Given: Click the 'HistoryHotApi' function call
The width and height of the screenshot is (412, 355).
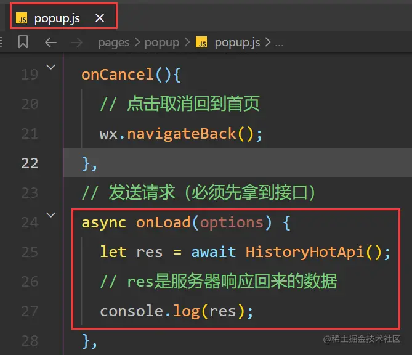Looking at the screenshot, I should [x=305, y=253].
